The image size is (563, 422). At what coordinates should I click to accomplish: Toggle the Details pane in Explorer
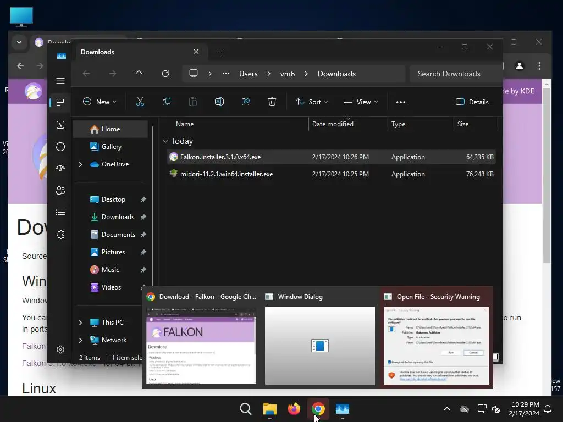472,102
